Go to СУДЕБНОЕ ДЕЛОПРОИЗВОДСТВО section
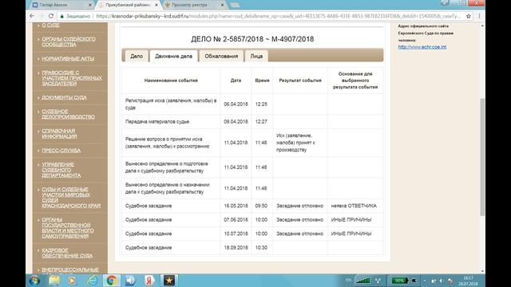 point(68,114)
